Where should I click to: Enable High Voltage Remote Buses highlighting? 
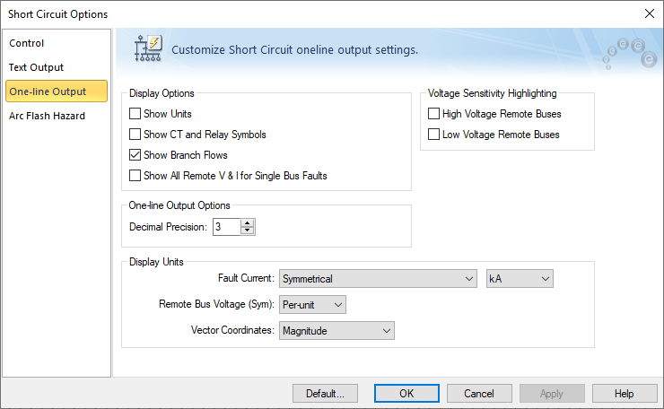click(x=434, y=114)
